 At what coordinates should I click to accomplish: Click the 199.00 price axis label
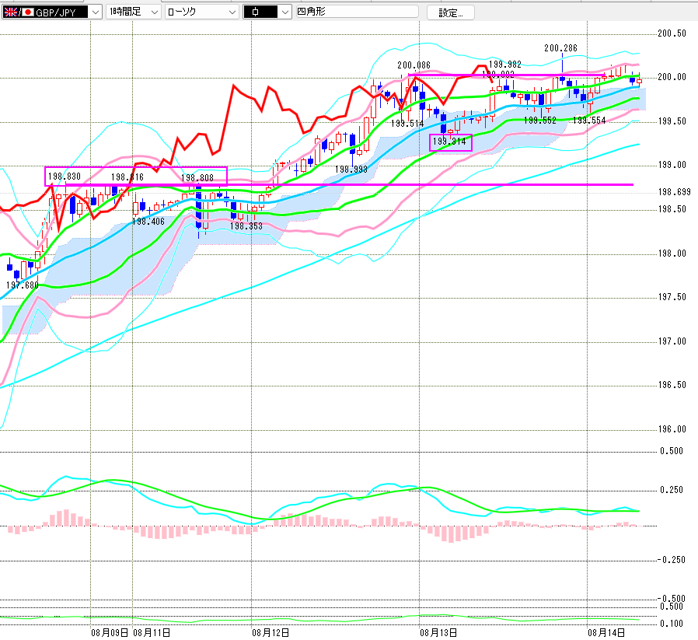tap(672, 165)
